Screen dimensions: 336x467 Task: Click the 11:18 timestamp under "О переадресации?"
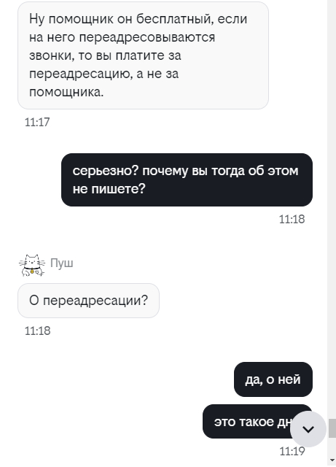click(37, 331)
